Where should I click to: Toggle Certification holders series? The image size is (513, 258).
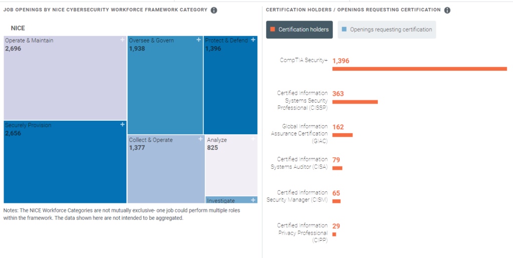tap(300, 30)
